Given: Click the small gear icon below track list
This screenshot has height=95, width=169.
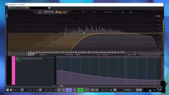Looking at the screenshot, I should click(55, 85).
